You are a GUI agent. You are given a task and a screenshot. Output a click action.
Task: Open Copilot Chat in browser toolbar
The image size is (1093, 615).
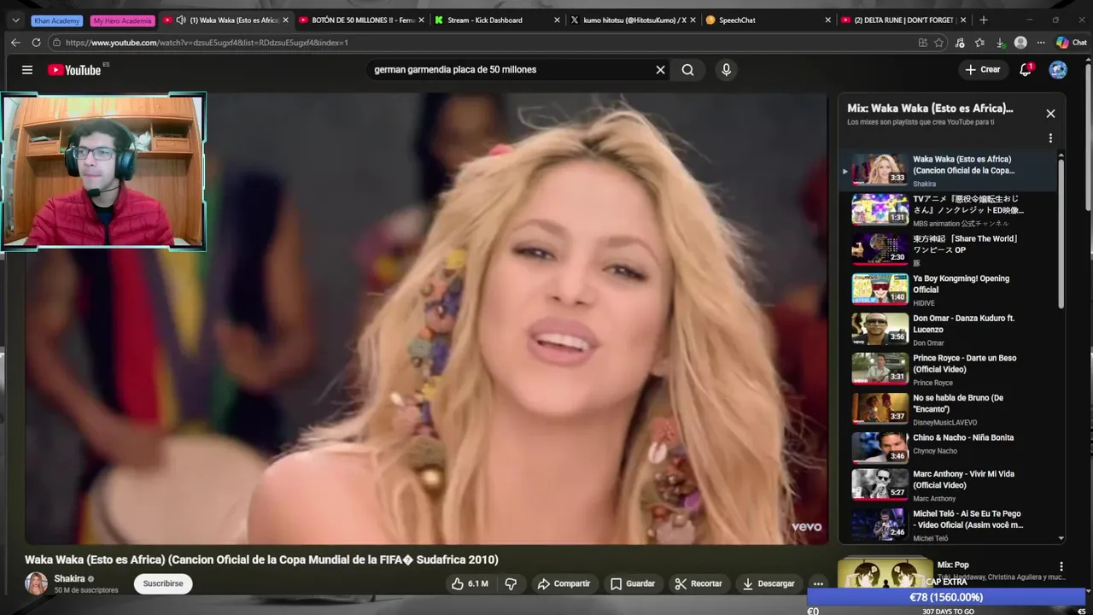1071,42
